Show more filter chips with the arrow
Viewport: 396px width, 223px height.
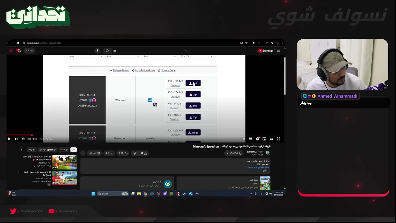tap(21, 150)
